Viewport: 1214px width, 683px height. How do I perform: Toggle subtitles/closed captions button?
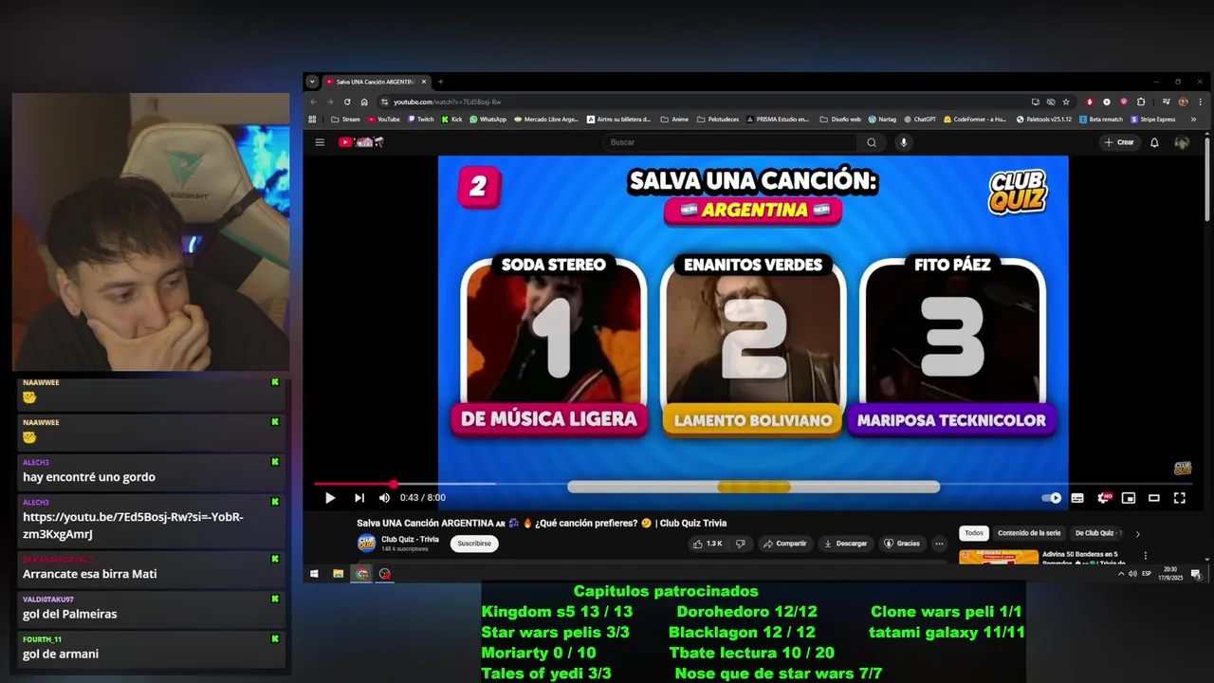click(1077, 498)
